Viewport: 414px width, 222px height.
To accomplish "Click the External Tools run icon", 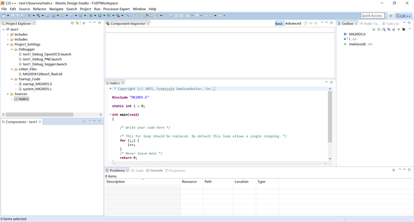I will 118,16.
